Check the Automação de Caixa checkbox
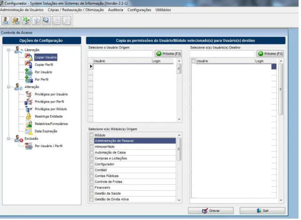 point(91,153)
